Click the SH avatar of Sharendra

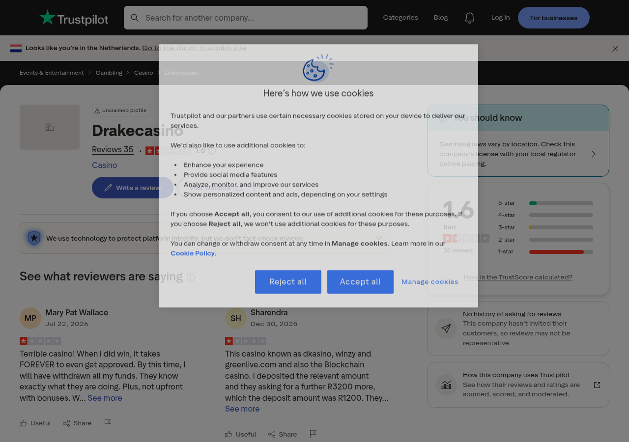coord(236,318)
